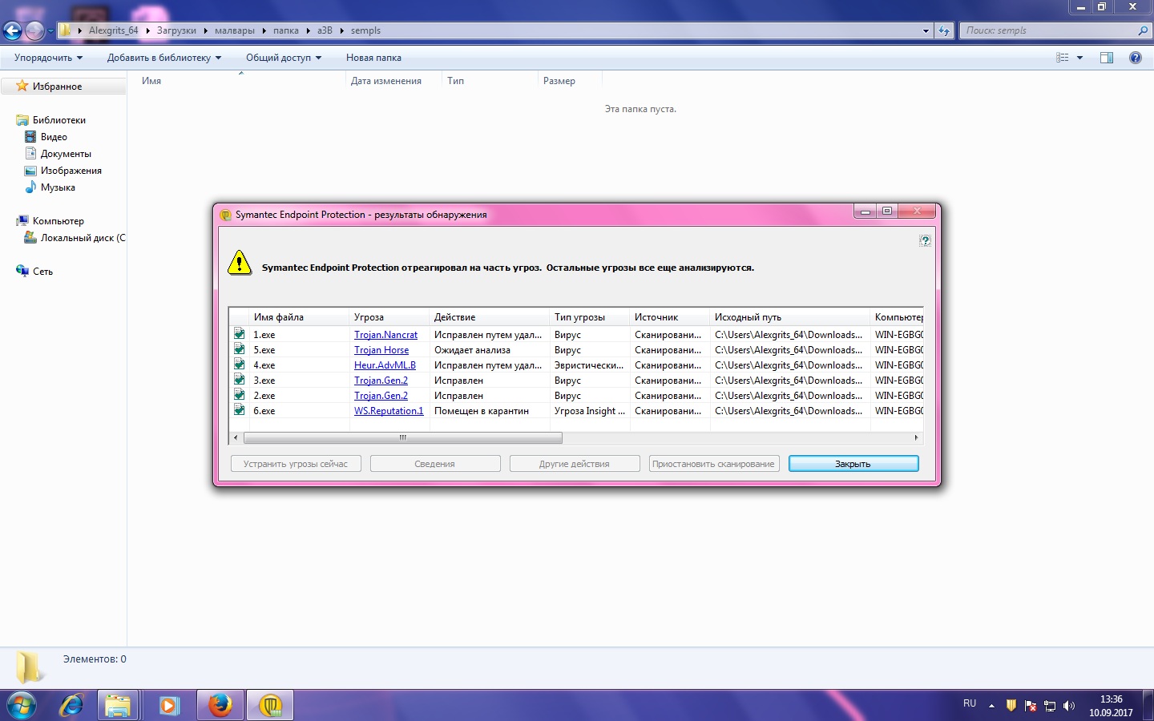Open the Общий доступ dropdown
The width and height of the screenshot is (1154, 721).
(284, 58)
